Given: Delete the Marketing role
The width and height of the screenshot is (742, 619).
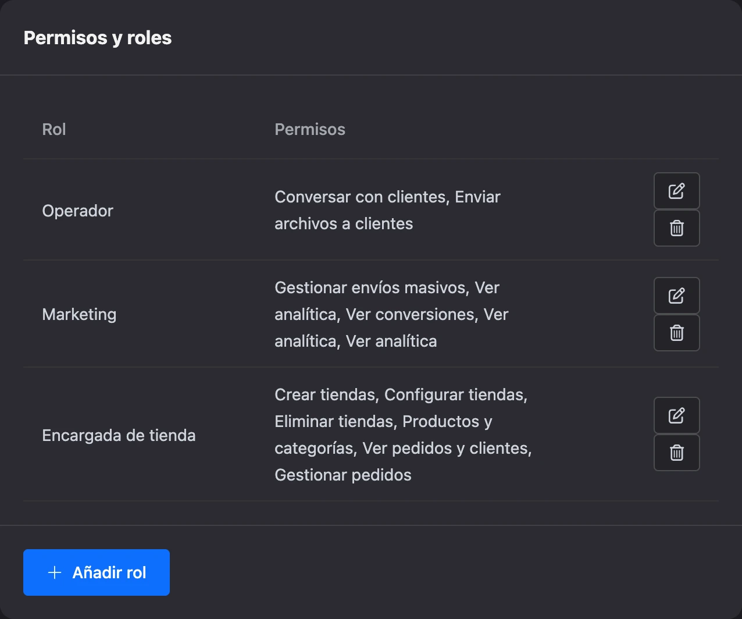Looking at the screenshot, I should (677, 333).
